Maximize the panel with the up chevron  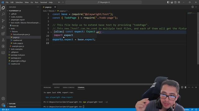[x=192, y=87]
